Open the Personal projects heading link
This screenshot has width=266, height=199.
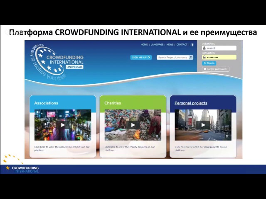(191, 103)
